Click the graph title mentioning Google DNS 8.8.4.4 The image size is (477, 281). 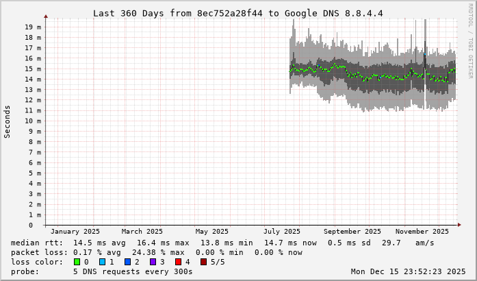237,14
